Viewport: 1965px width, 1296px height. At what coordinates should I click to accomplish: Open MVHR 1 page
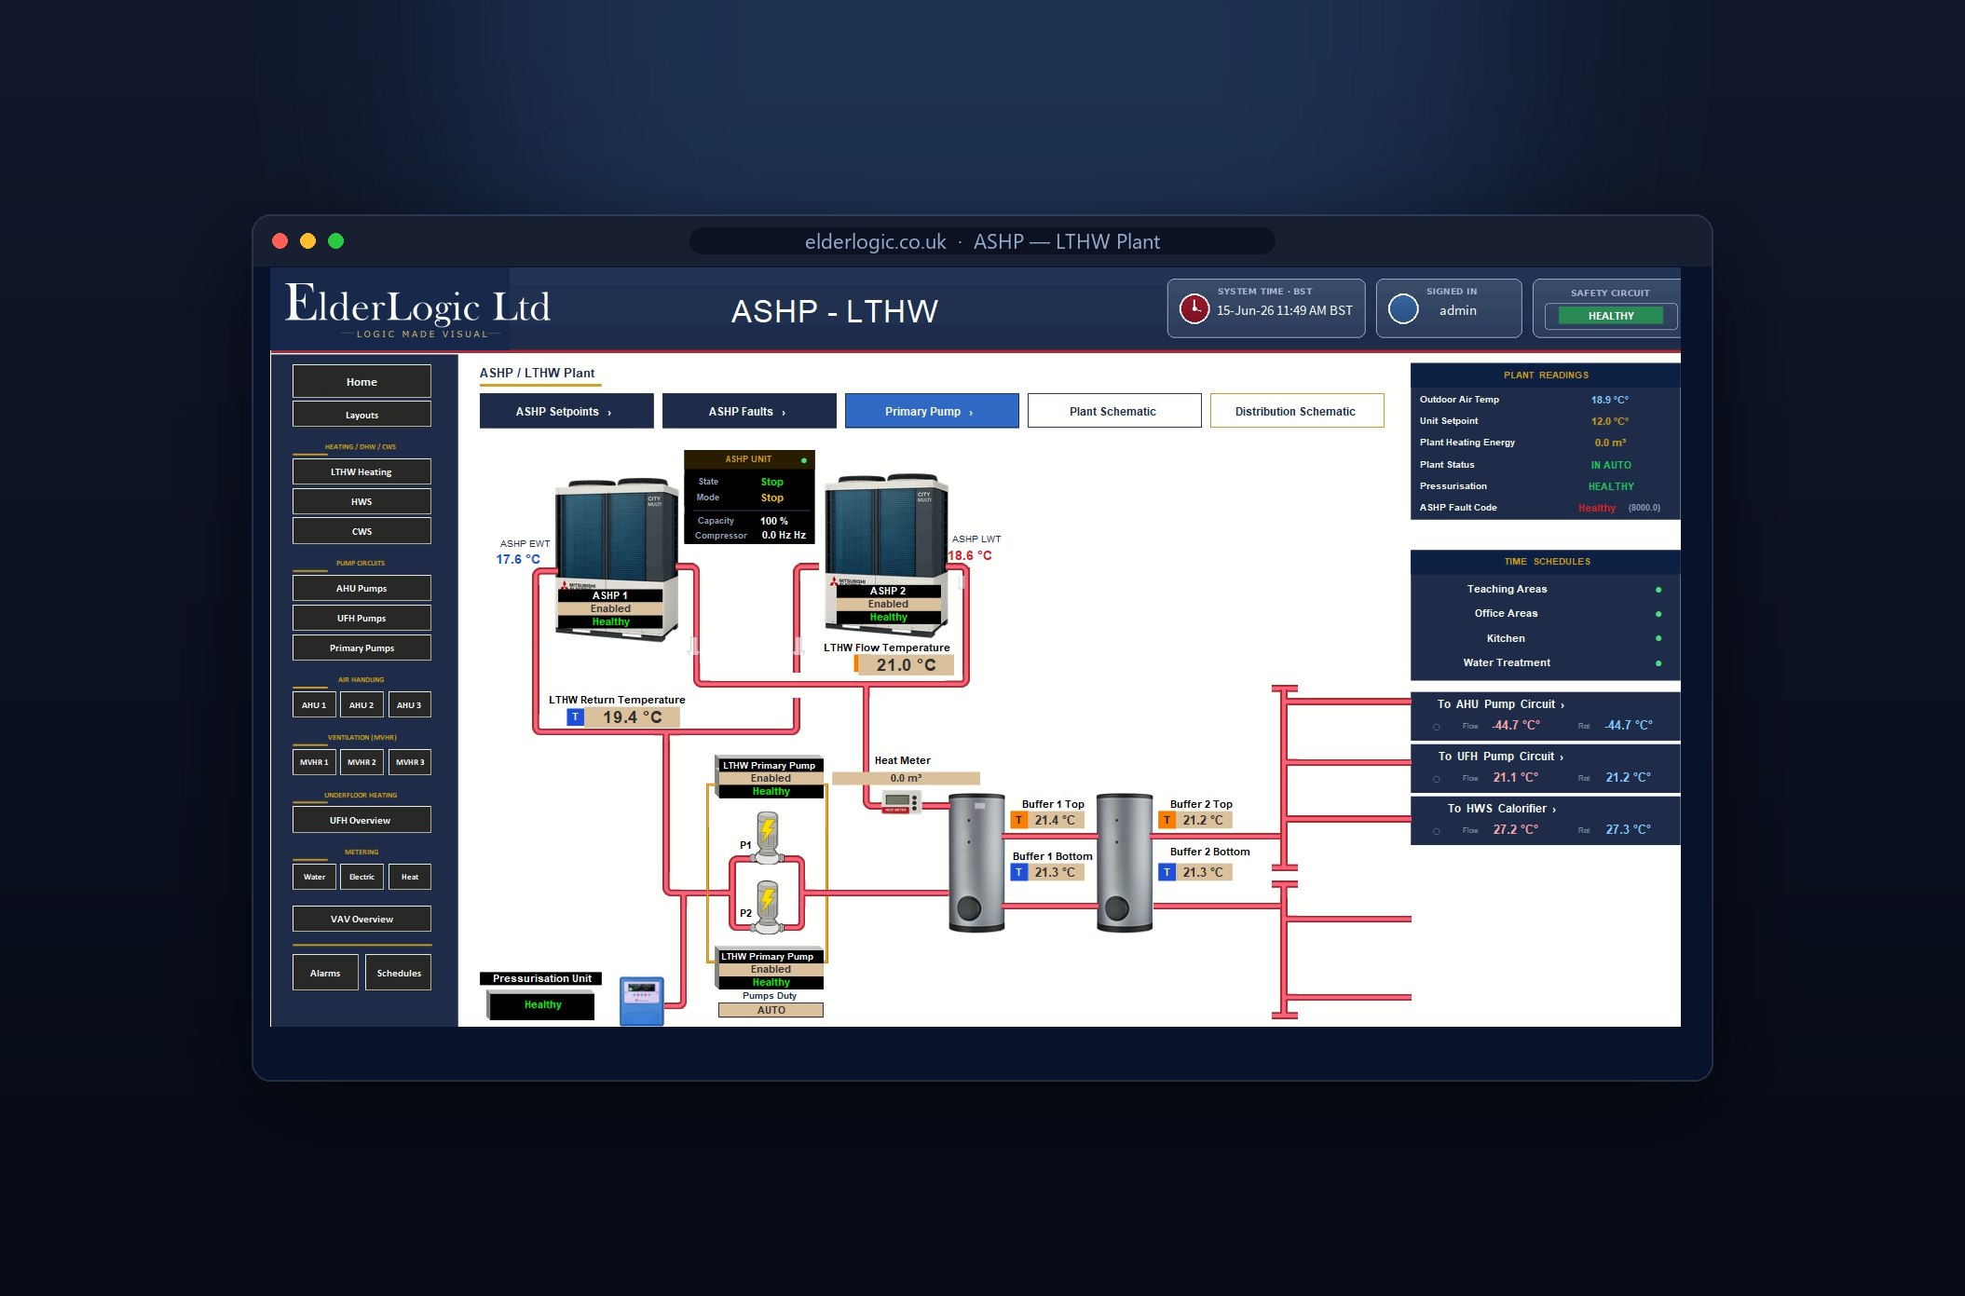tap(314, 762)
